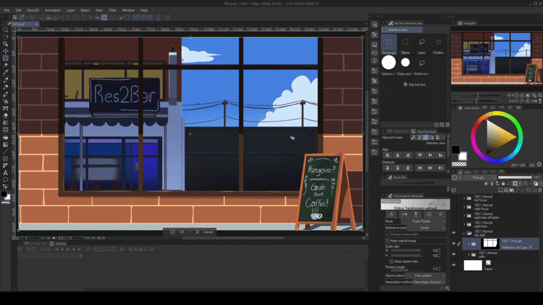The image size is (543, 305).
Task: Pick the Eyedropper tool
Action: (6, 72)
